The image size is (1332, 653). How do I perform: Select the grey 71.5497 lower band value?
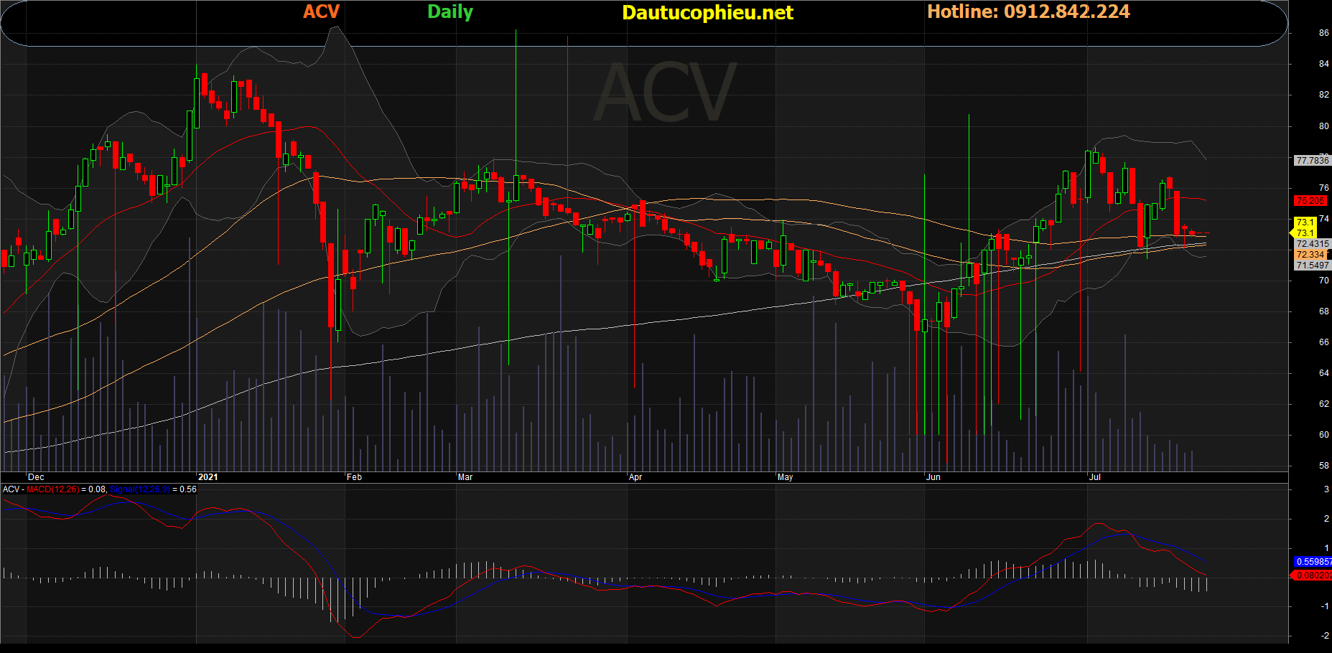coord(1312,266)
